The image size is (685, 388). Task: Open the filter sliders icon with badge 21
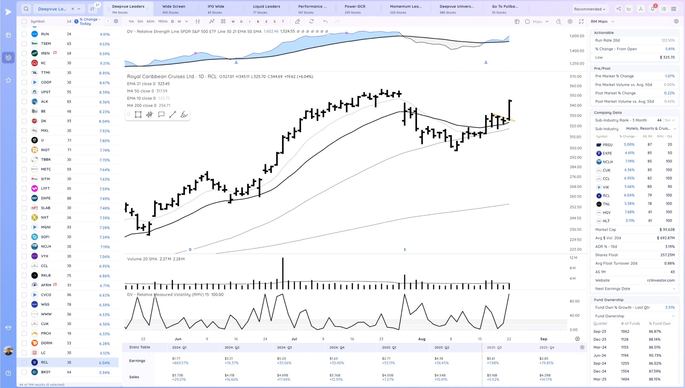pyautogui.click(x=92, y=9)
